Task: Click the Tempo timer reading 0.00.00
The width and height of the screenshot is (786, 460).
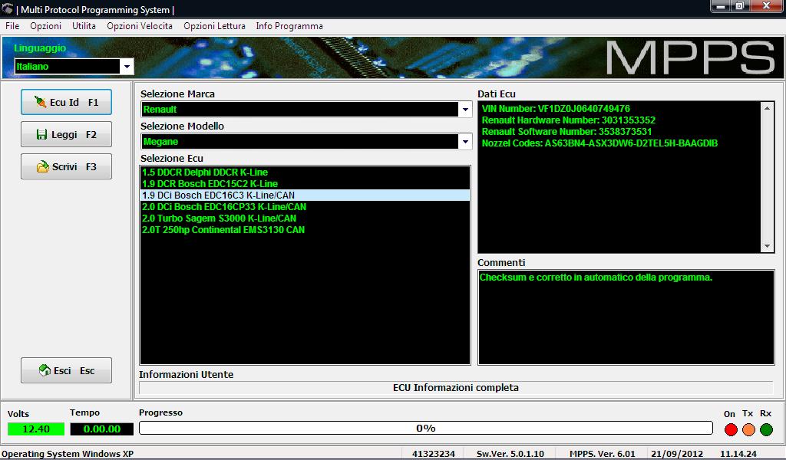Action: [x=102, y=429]
